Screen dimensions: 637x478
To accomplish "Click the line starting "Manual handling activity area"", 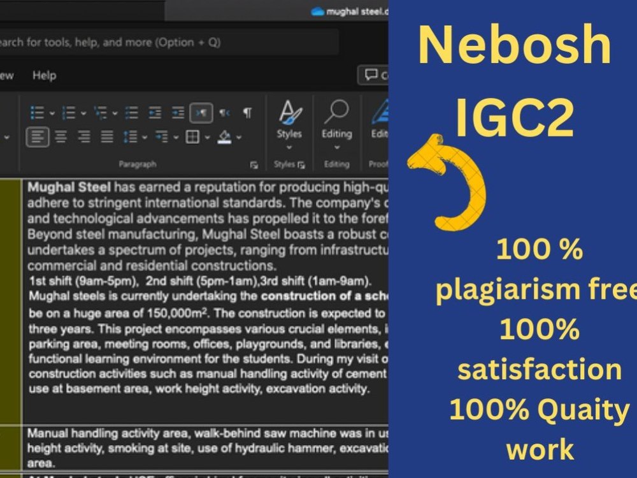I will tap(208, 433).
